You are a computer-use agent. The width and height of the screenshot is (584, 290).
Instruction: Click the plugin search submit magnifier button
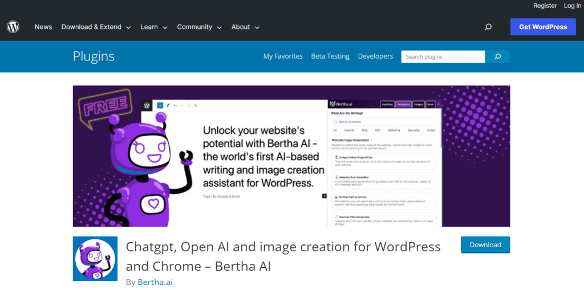[497, 56]
